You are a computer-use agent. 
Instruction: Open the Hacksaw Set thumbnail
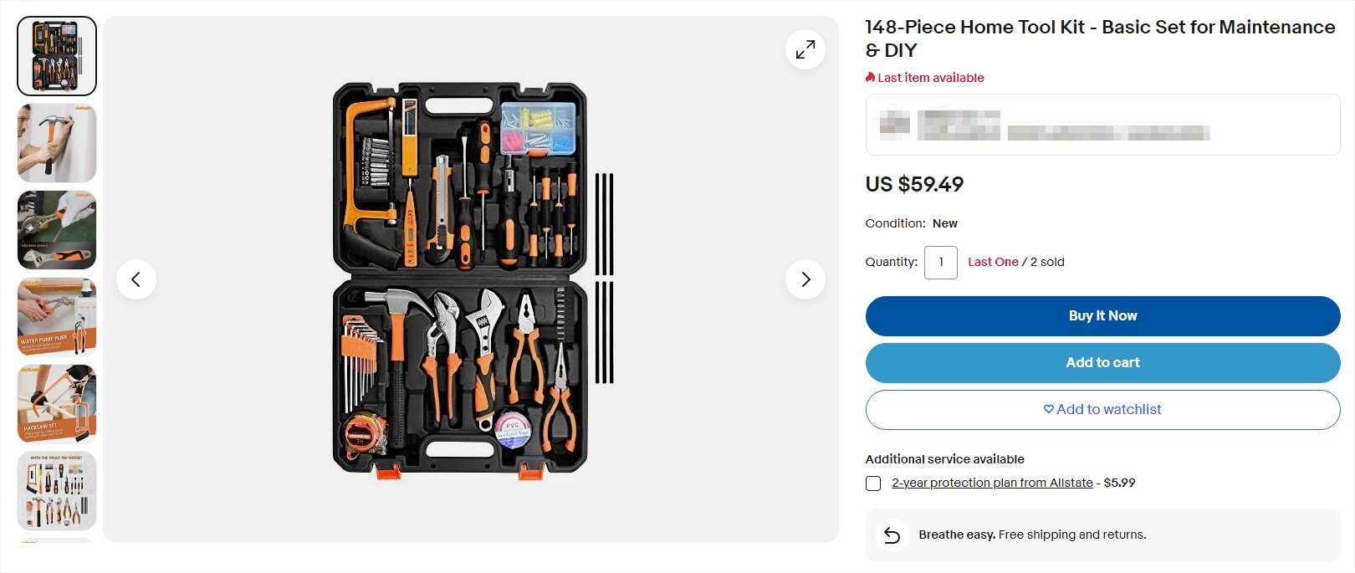click(x=56, y=403)
